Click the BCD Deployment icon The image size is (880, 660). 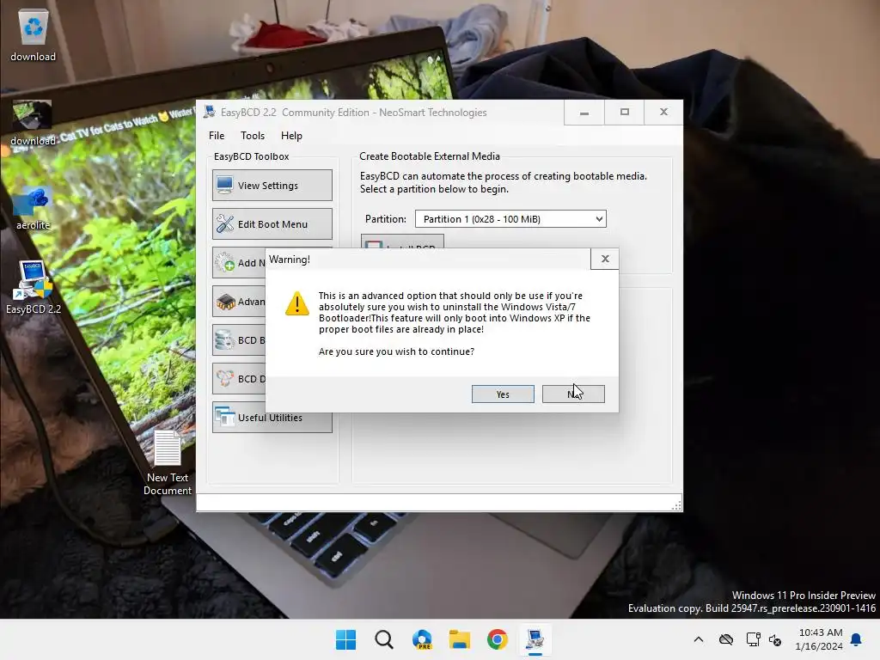pyautogui.click(x=226, y=379)
